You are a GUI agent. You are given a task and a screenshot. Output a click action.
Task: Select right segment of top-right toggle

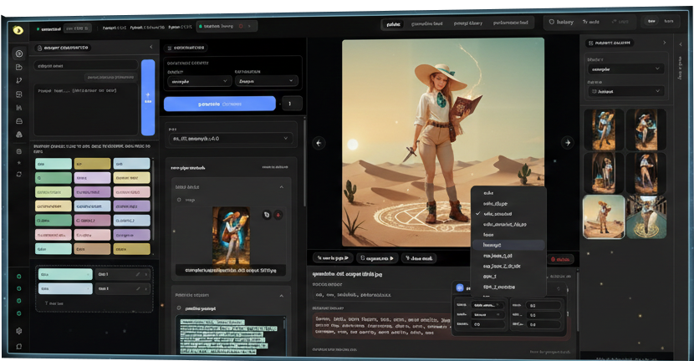tap(669, 21)
